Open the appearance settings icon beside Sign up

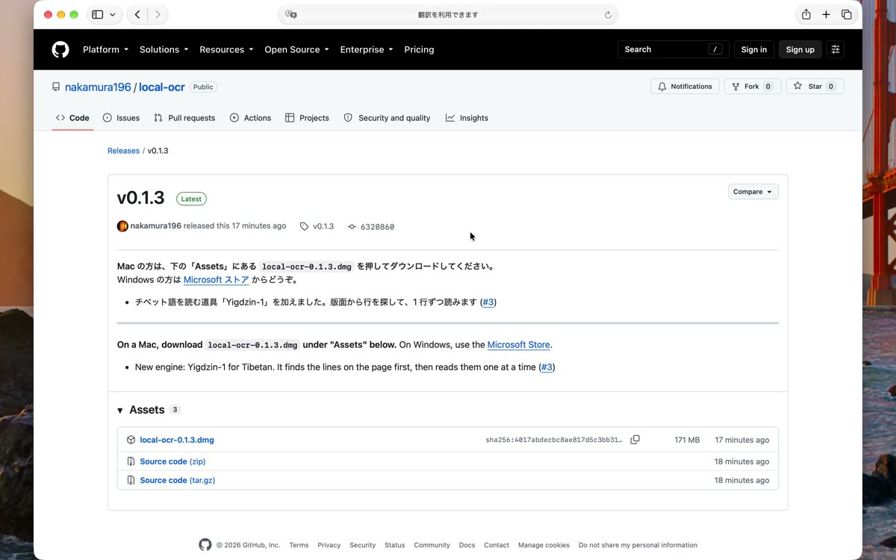point(836,49)
